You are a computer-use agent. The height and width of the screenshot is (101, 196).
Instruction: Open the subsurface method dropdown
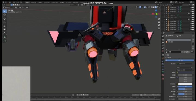[x=184, y=70]
